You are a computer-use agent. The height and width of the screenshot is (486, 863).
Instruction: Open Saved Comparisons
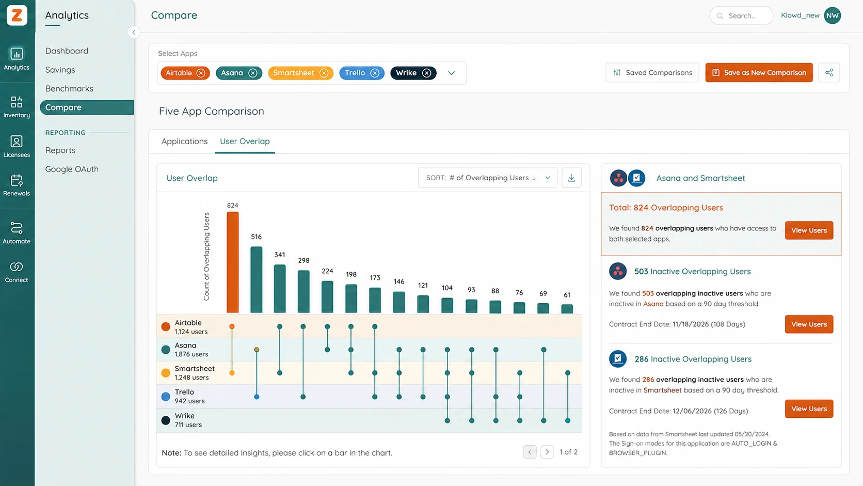click(x=652, y=72)
